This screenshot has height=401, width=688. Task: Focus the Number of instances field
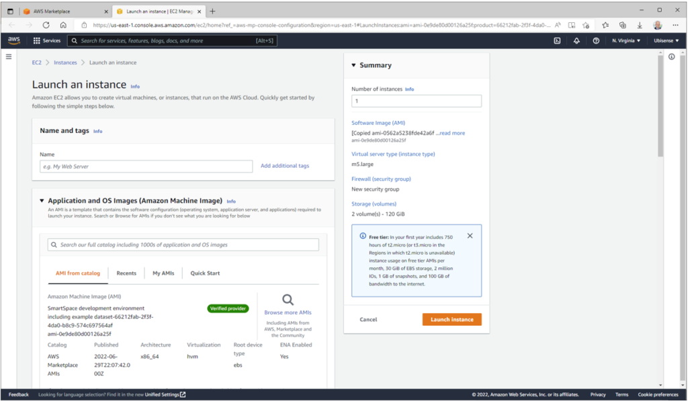tap(417, 101)
